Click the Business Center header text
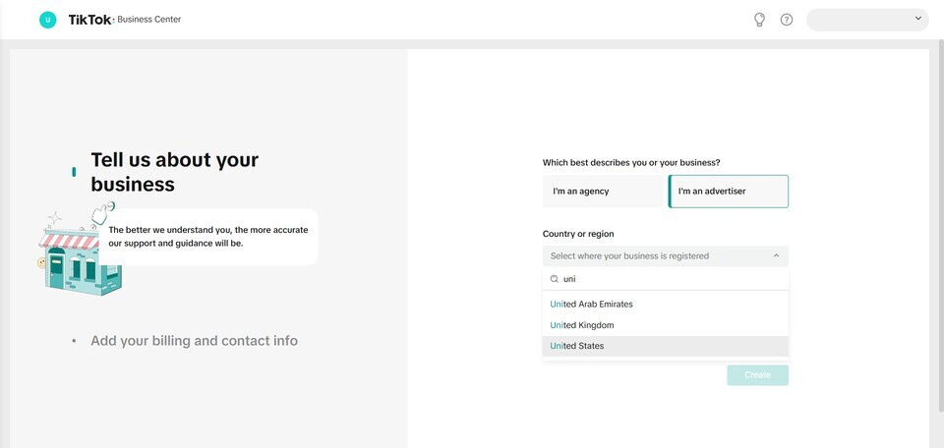 (149, 20)
